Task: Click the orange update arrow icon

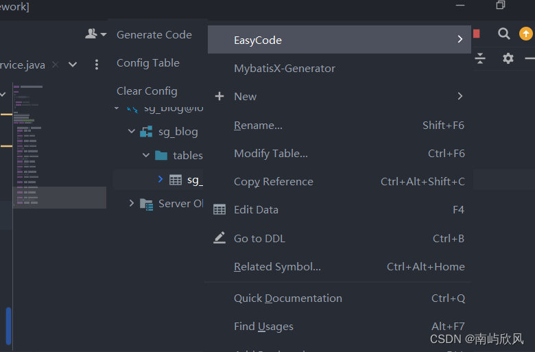Action: click(x=525, y=34)
